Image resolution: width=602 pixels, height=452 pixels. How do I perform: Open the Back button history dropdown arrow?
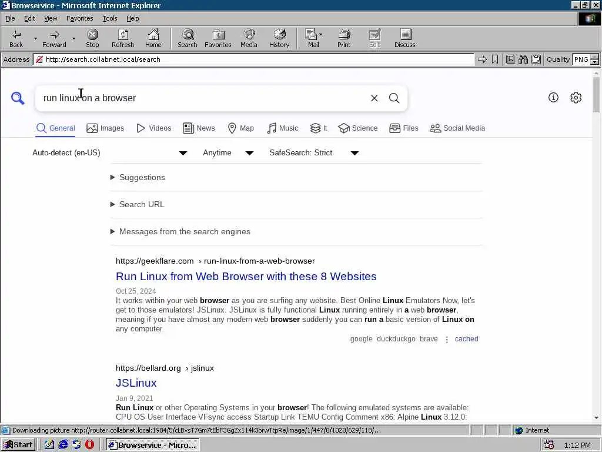tap(35, 38)
